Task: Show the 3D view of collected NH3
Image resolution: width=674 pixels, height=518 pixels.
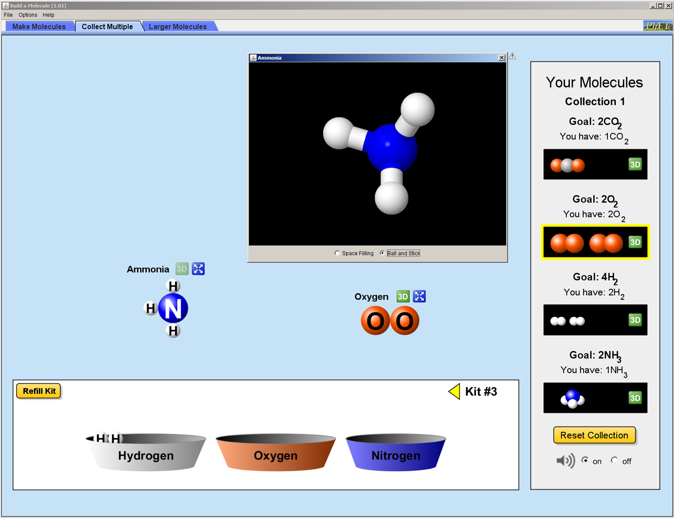Action: 635,398
